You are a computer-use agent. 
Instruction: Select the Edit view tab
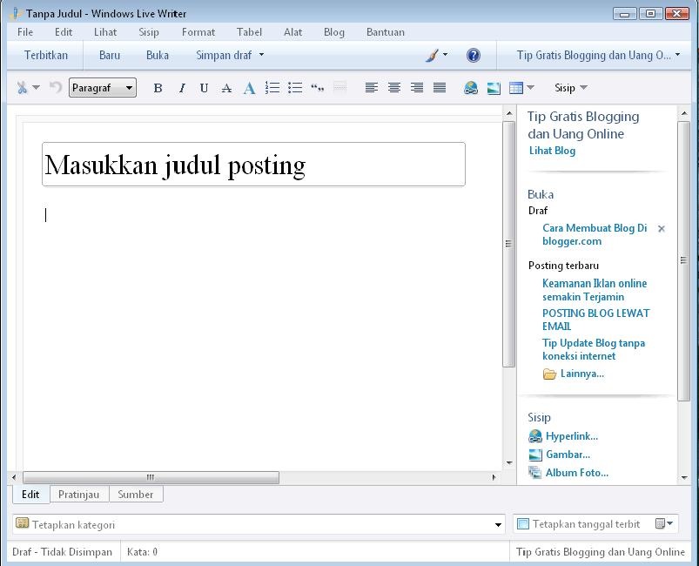click(30, 495)
